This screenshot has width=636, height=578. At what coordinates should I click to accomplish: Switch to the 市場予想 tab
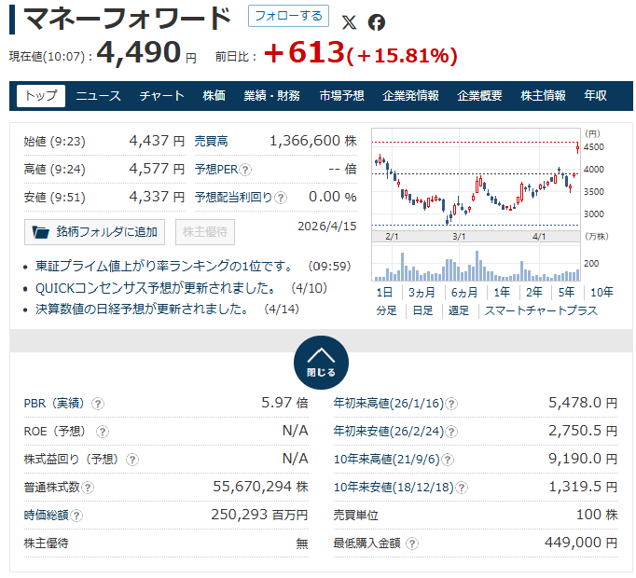coord(341,96)
